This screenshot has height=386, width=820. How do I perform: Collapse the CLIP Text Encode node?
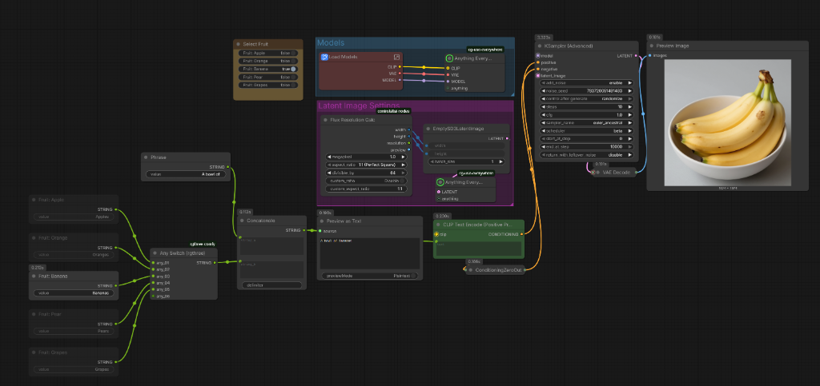coord(438,225)
